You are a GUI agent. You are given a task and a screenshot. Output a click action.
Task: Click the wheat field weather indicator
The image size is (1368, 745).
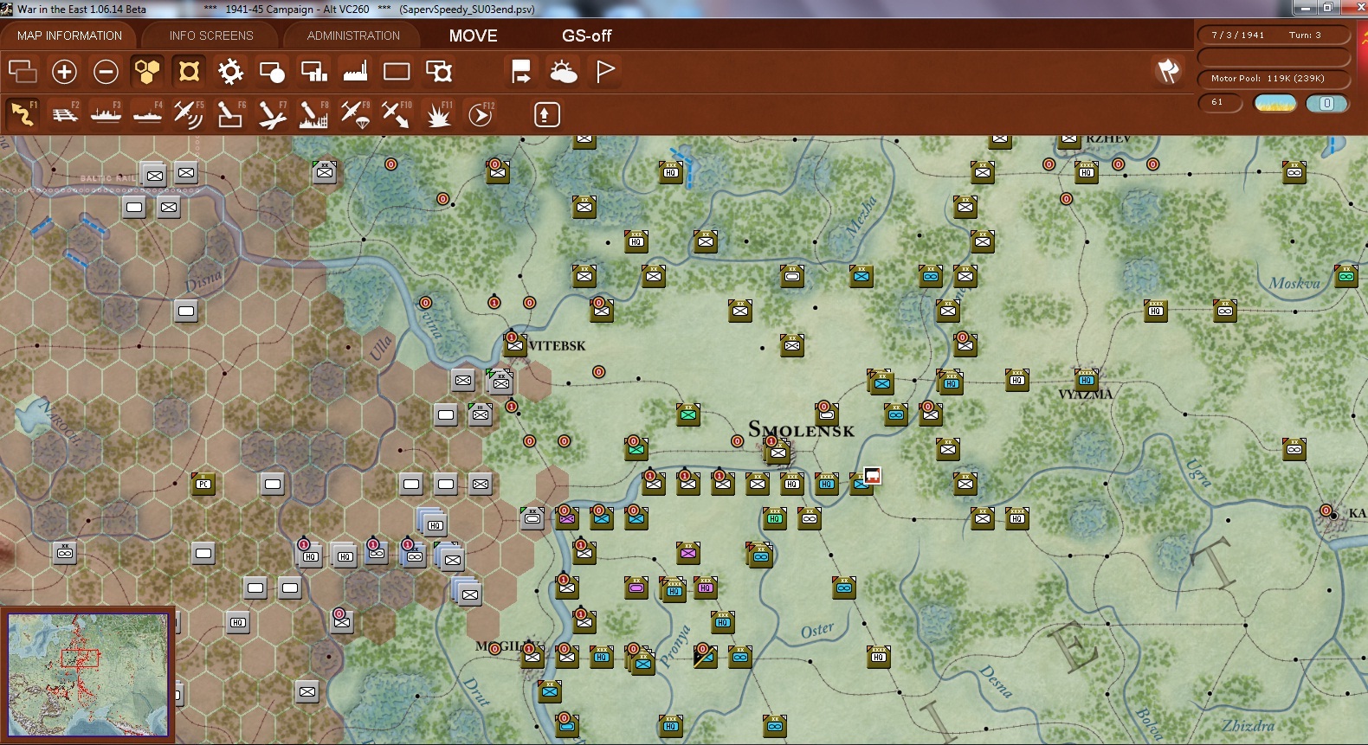(1275, 103)
